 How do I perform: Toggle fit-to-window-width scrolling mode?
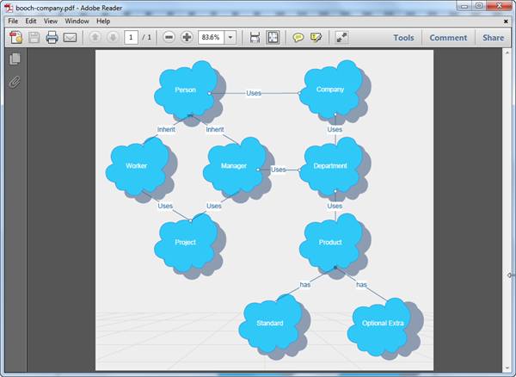coord(255,38)
